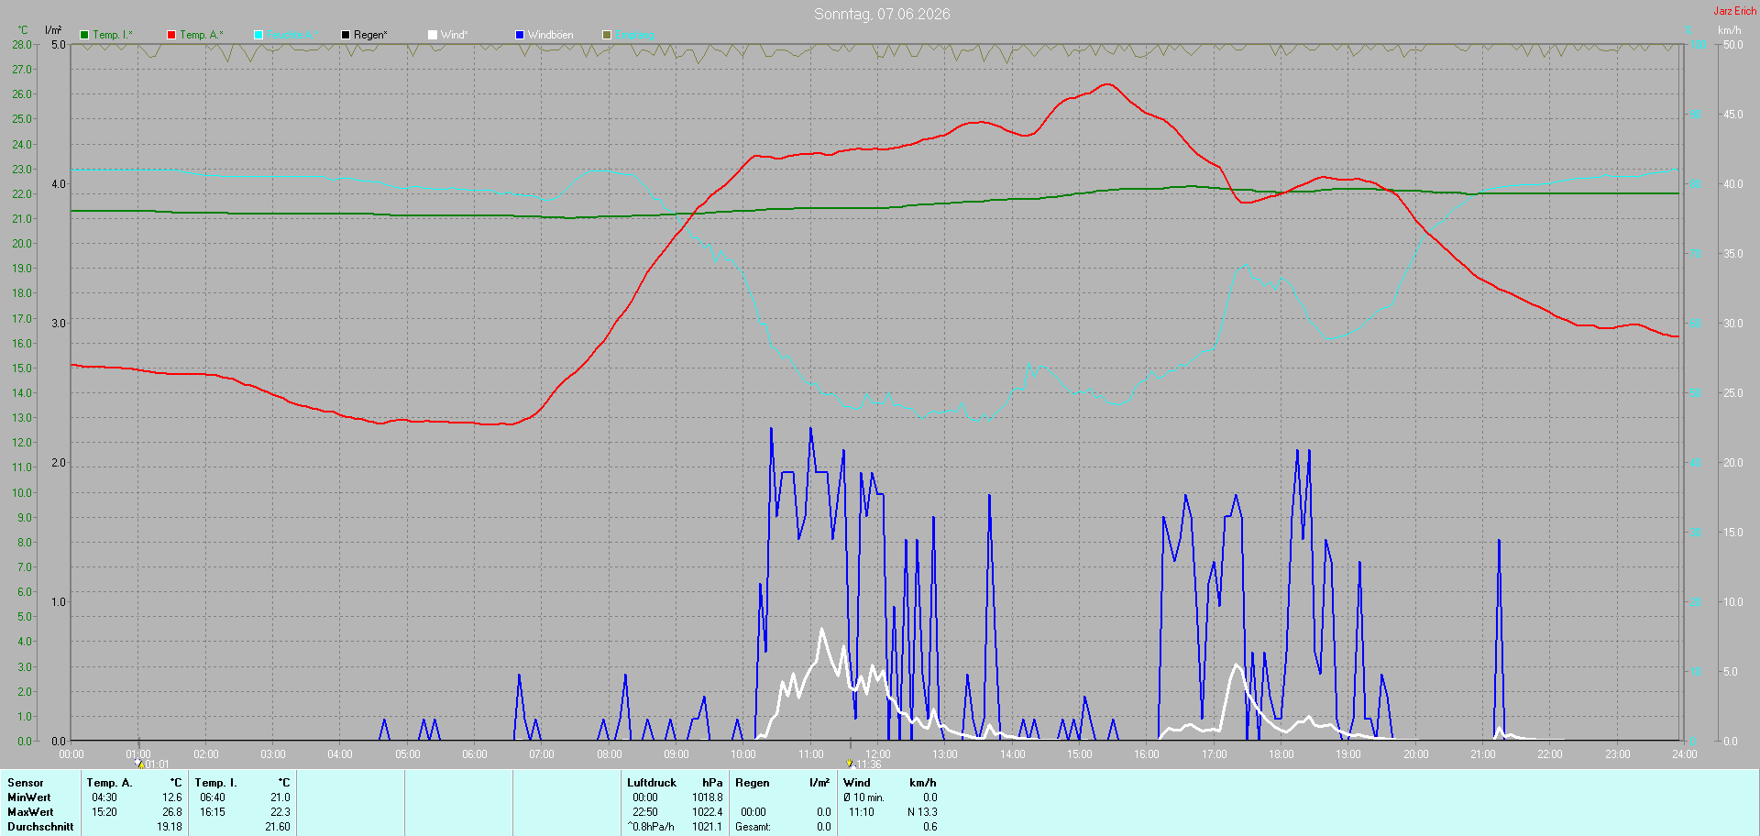Image resolution: width=1760 pixels, height=836 pixels.
Task: Click the outdoor minimum value 12.6
Action: [x=172, y=797]
